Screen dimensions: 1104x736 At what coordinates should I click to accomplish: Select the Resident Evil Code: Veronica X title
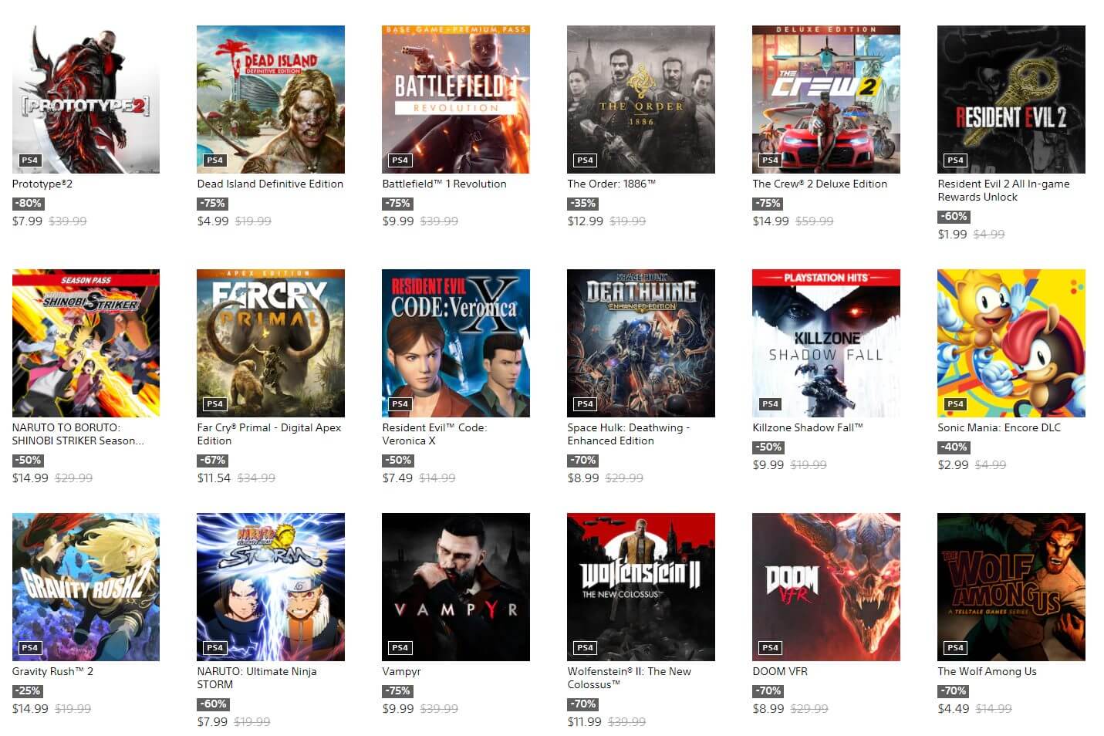coord(434,434)
